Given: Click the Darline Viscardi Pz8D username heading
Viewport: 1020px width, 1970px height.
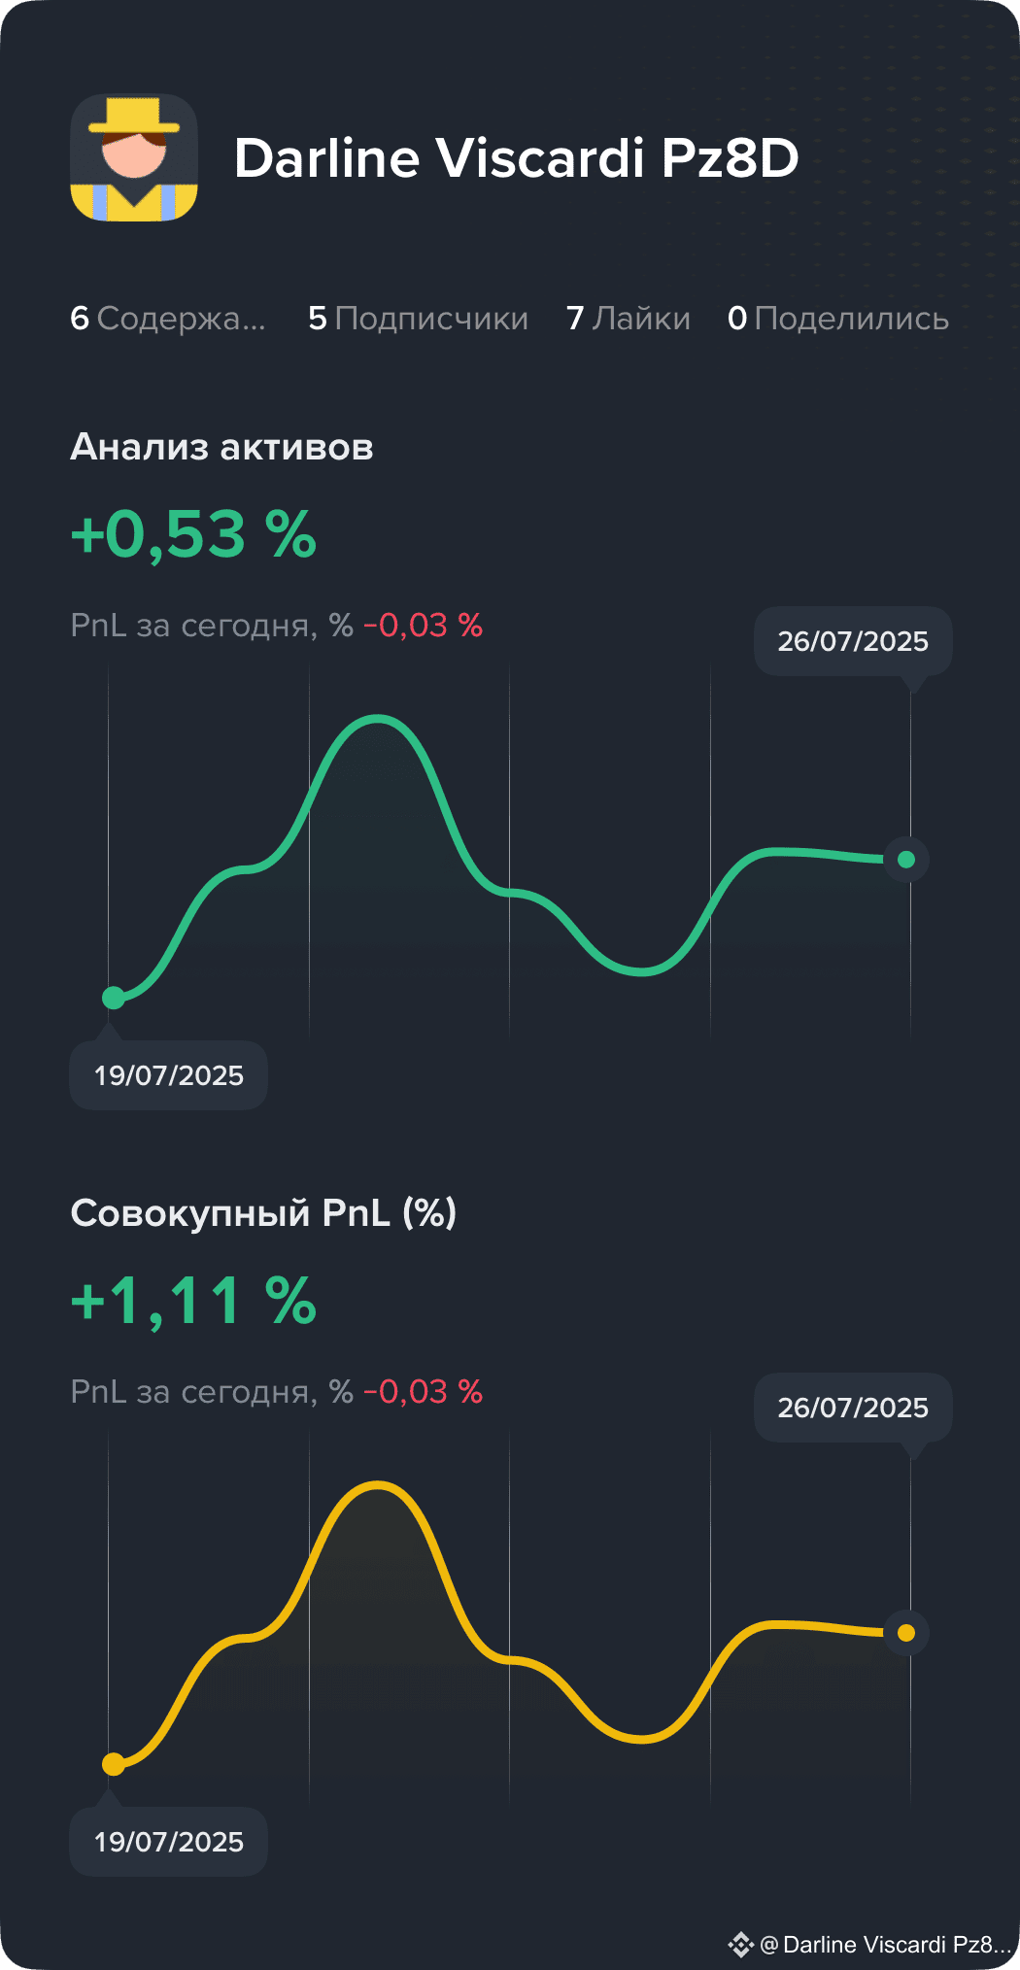Looking at the screenshot, I should [x=517, y=157].
